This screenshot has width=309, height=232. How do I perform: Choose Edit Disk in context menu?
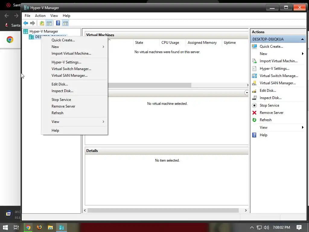click(75, 84)
